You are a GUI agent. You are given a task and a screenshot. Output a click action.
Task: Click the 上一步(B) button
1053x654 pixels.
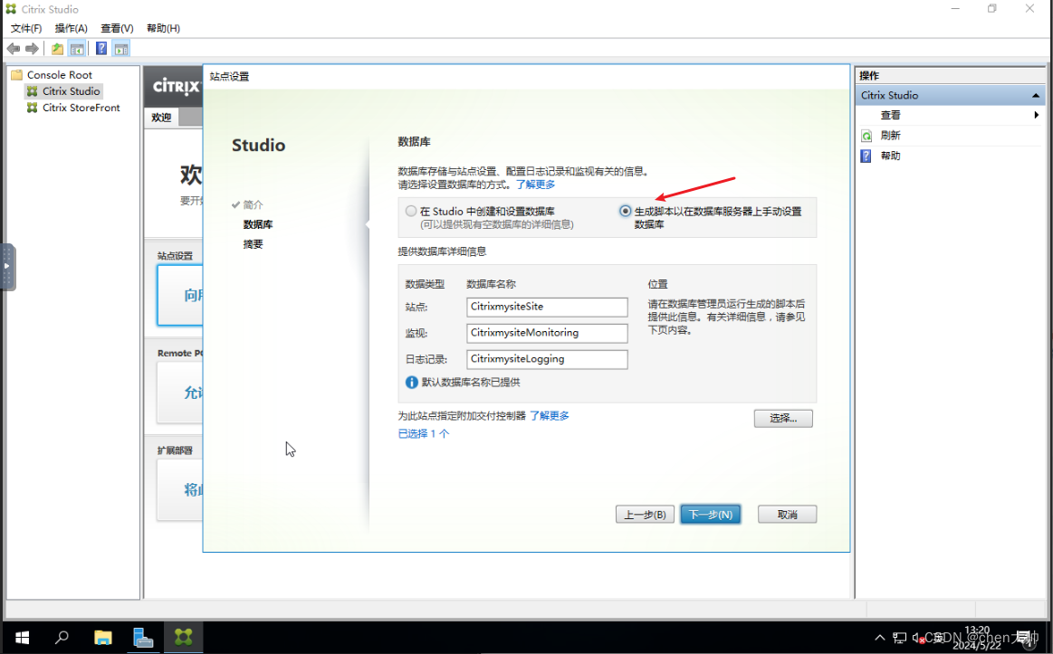tap(645, 515)
